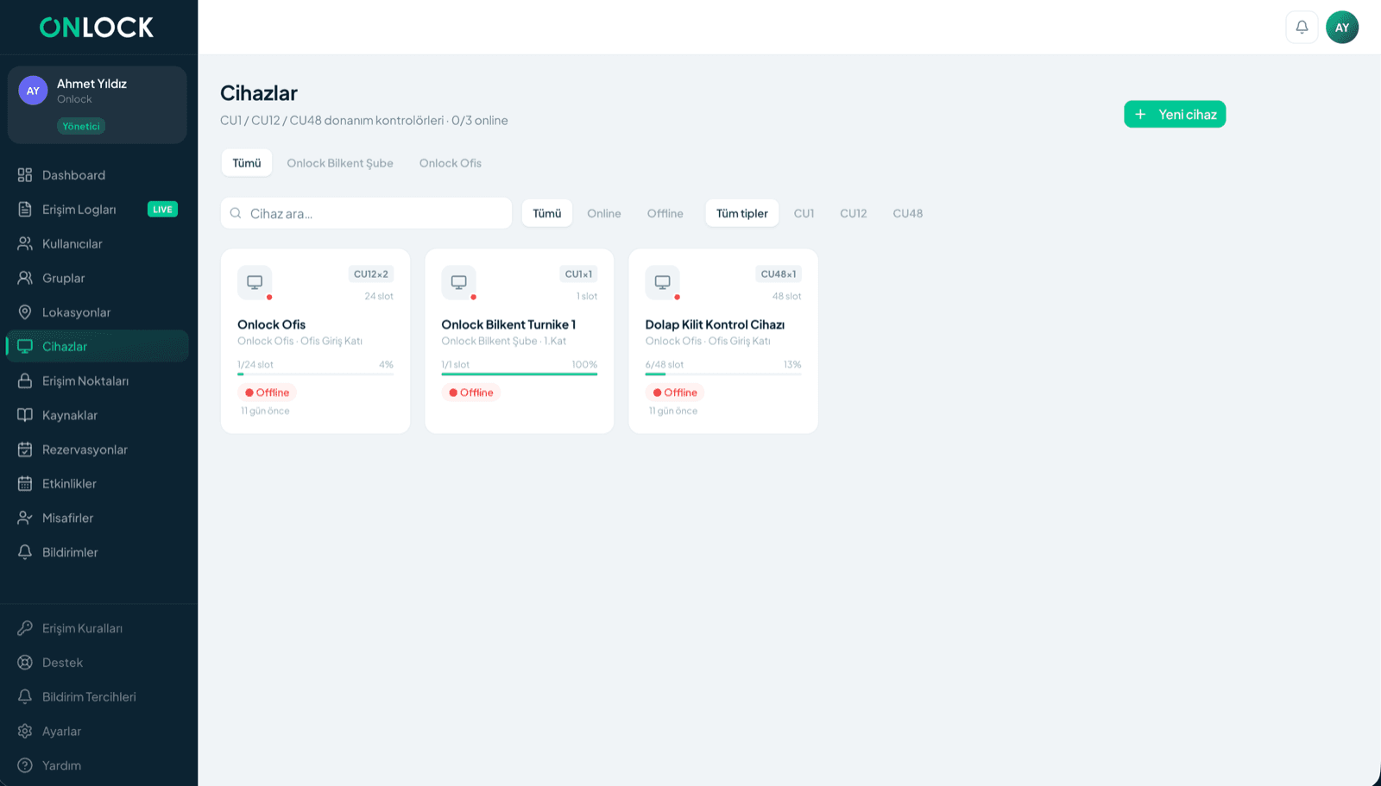Click the CU12×2 tag on the Onlock Ofis card
1381x786 pixels.
[x=371, y=274]
